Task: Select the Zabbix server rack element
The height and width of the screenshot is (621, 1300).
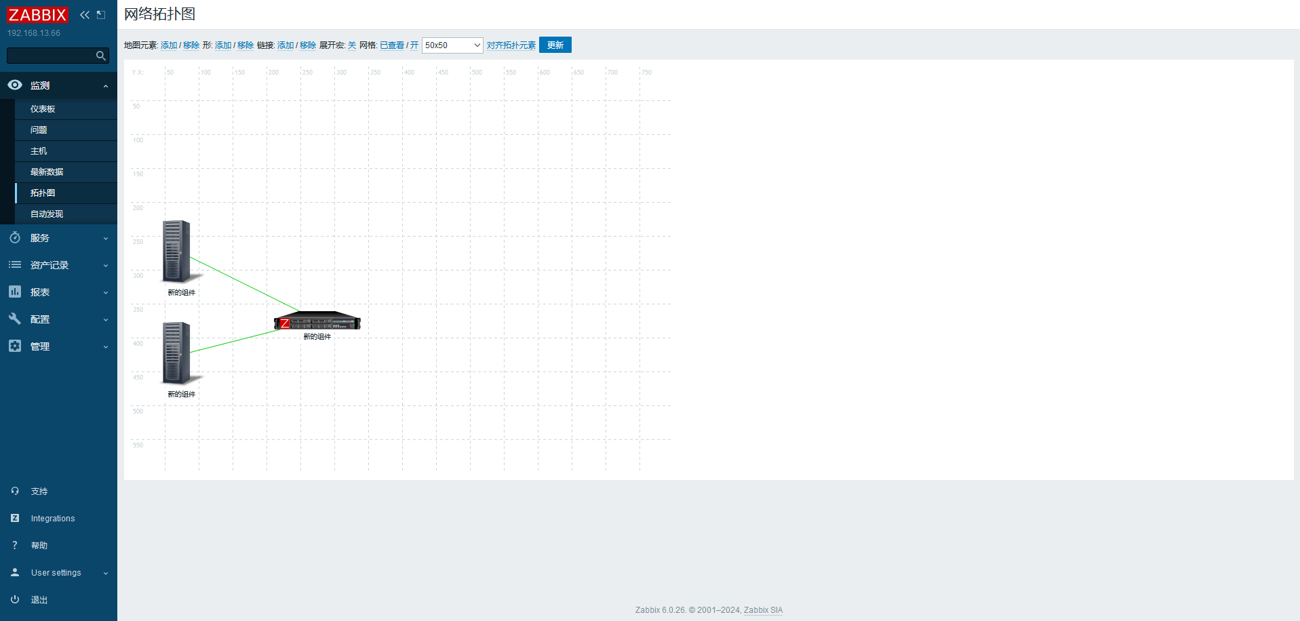Action: point(317,321)
